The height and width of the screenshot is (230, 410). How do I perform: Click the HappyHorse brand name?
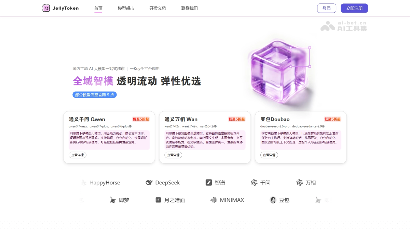[x=105, y=183]
